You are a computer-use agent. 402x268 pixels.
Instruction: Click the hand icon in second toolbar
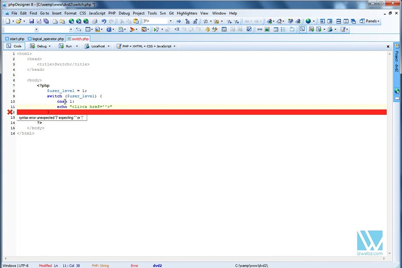click(x=207, y=29)
